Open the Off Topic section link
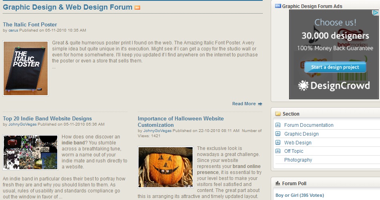 (294, 151)
